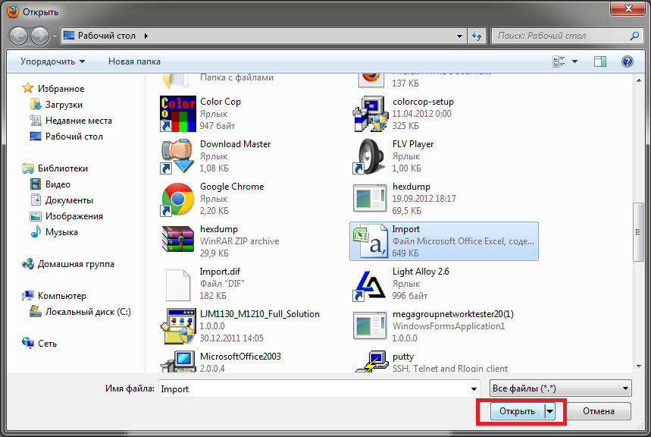651x437 pixels.
Task: Toggle the preview pane button
Action: tap(600, 61)
